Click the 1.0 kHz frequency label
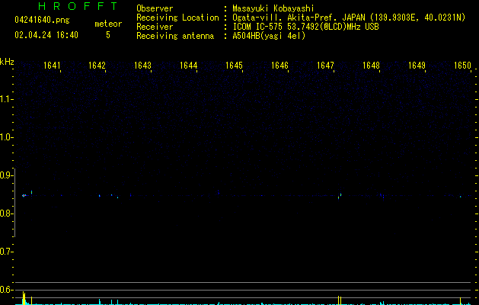This screenshot has height=305, width=479. coord(6,137)
